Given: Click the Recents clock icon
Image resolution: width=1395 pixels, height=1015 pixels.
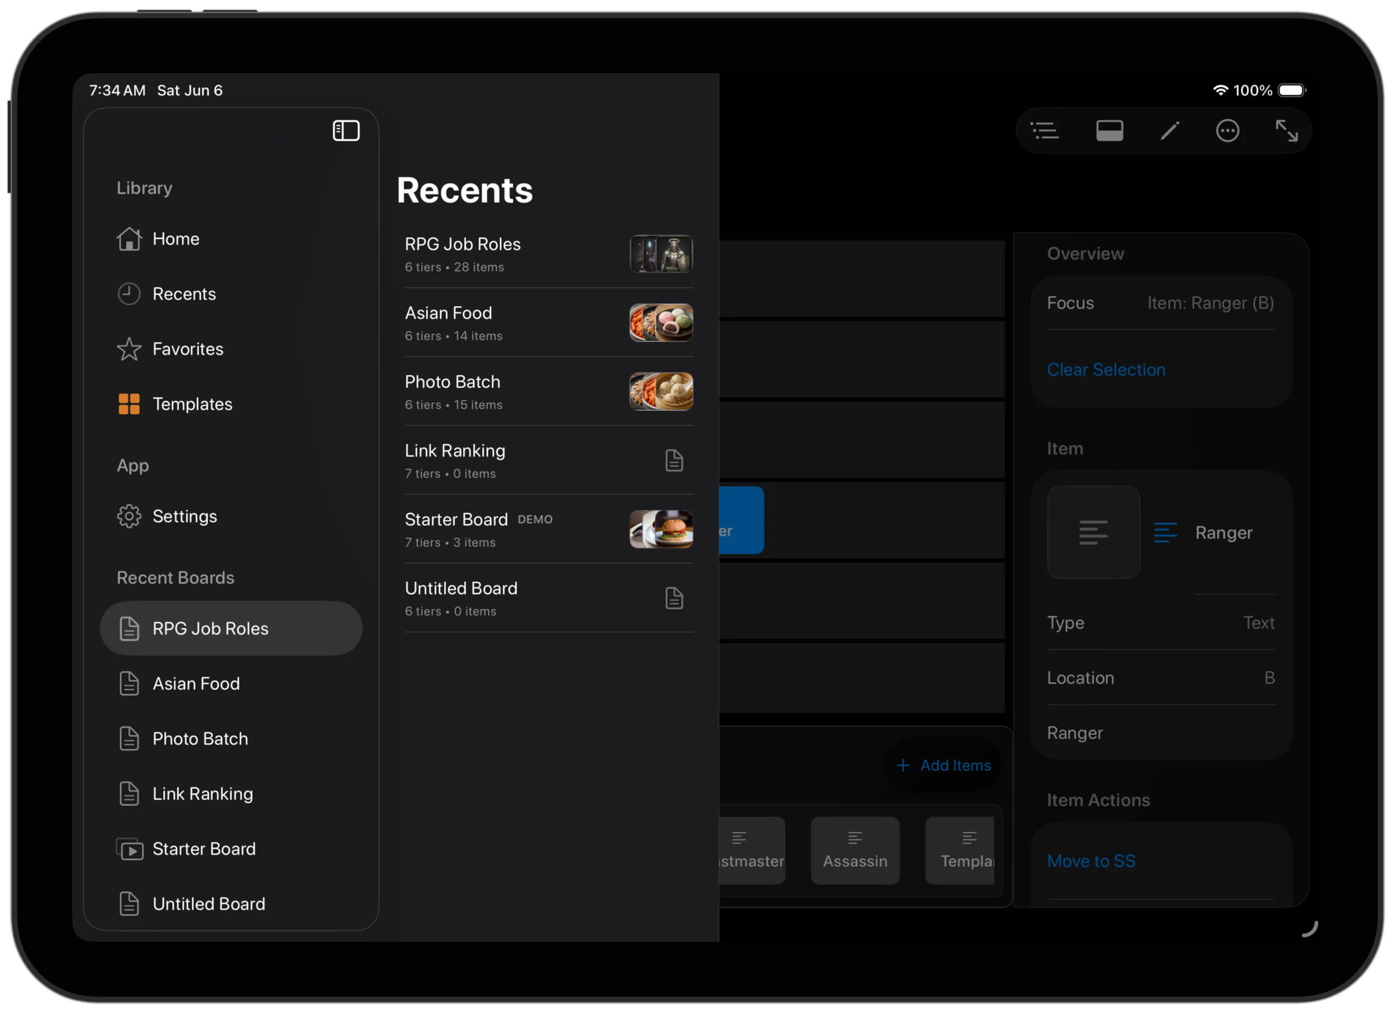Looking at the screenshot, I should pos(129,294).
